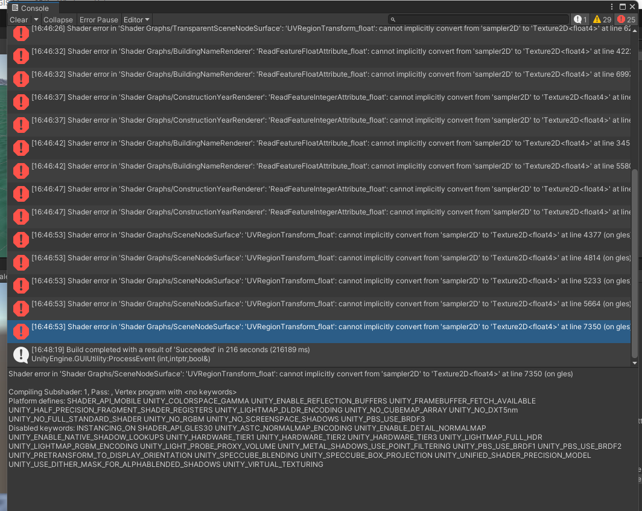Select the Build completed Succeeded log entry
The width and height of the screenshot is (642, 511).
(x=241, y=349)
